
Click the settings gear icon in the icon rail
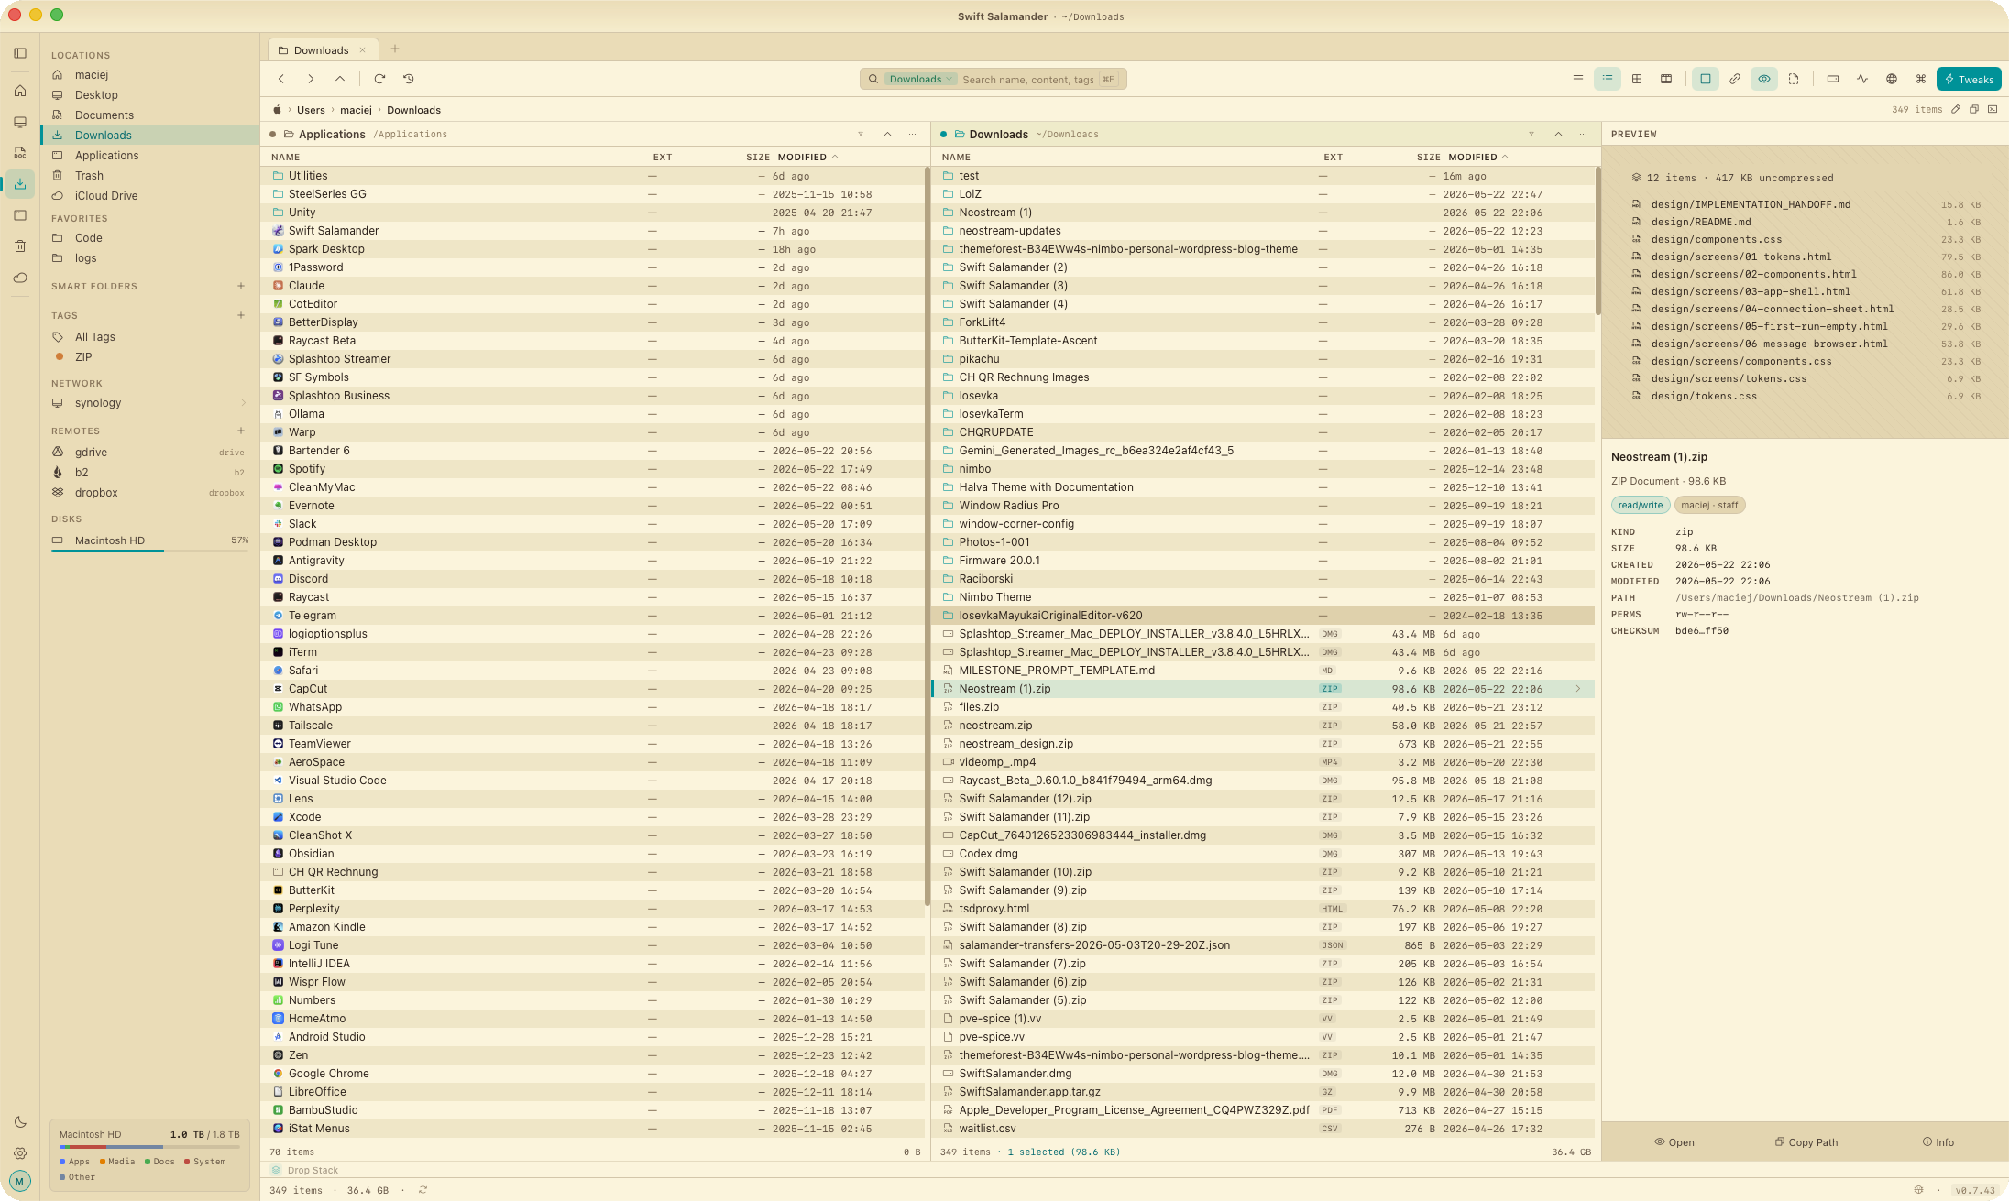pyautogui.click(x=20, y=1153)
